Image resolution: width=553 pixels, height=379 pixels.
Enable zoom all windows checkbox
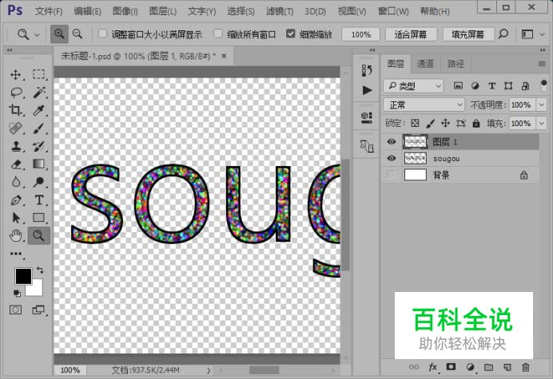[x=218, y=34]
